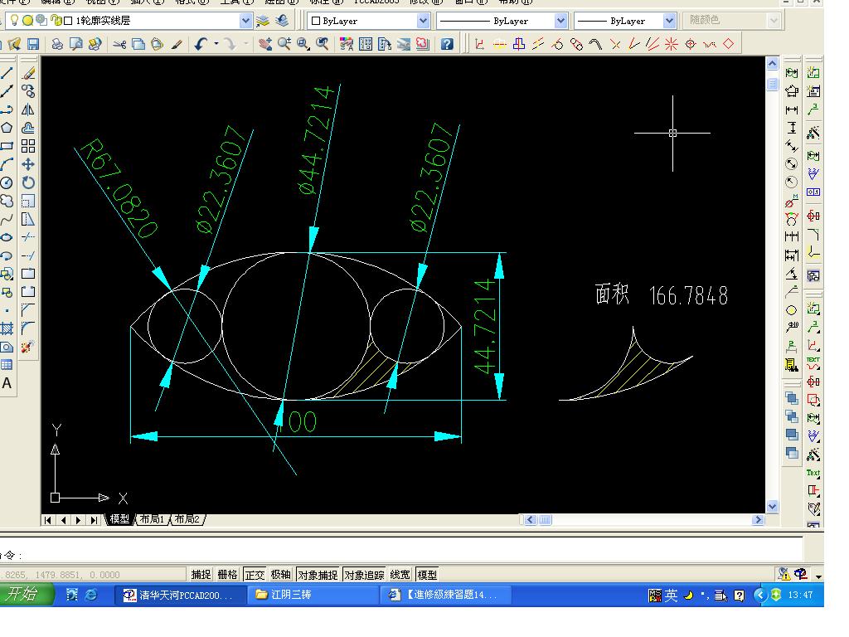Click the Zoom Previous icon
Screen dimensions: 849x637
tap(323, 44)
